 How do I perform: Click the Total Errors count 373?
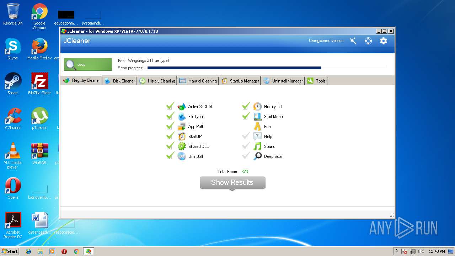tap(245, 172)
